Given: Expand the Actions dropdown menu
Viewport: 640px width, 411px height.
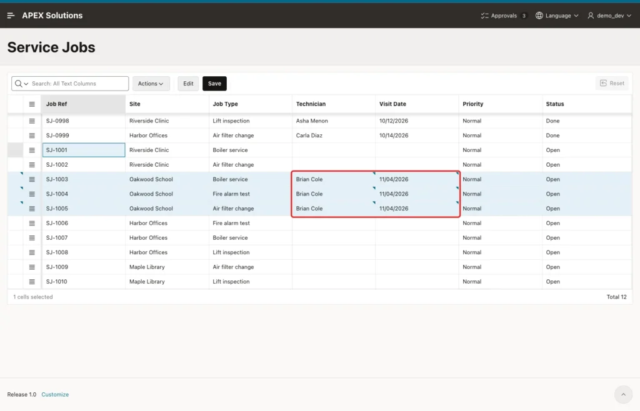Looking at the screenshot, I should [151, 84].
